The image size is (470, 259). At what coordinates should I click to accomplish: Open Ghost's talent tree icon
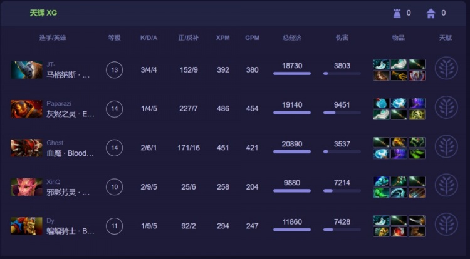point(446,147)
